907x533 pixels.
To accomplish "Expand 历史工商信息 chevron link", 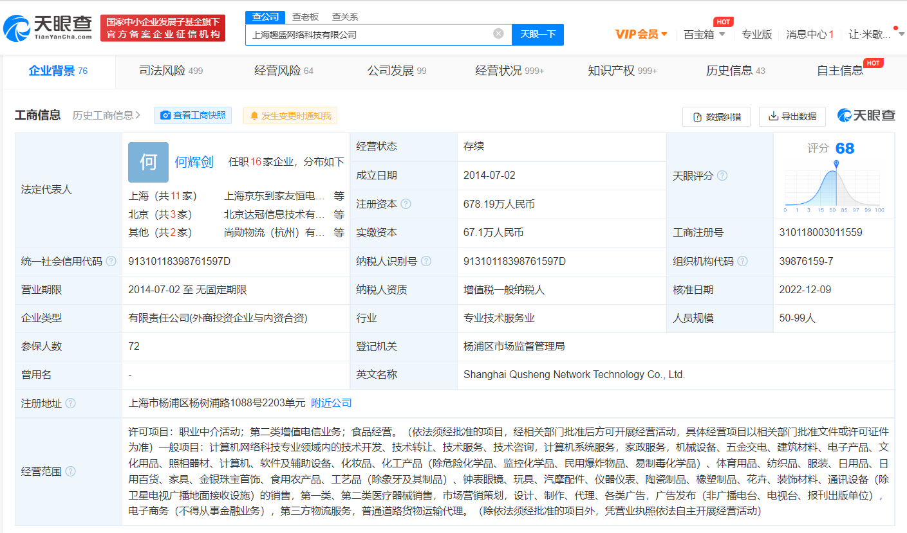I will 106,116.
